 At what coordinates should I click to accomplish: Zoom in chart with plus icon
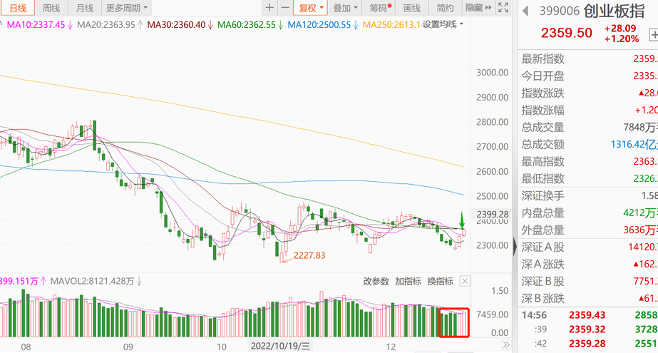269,8
